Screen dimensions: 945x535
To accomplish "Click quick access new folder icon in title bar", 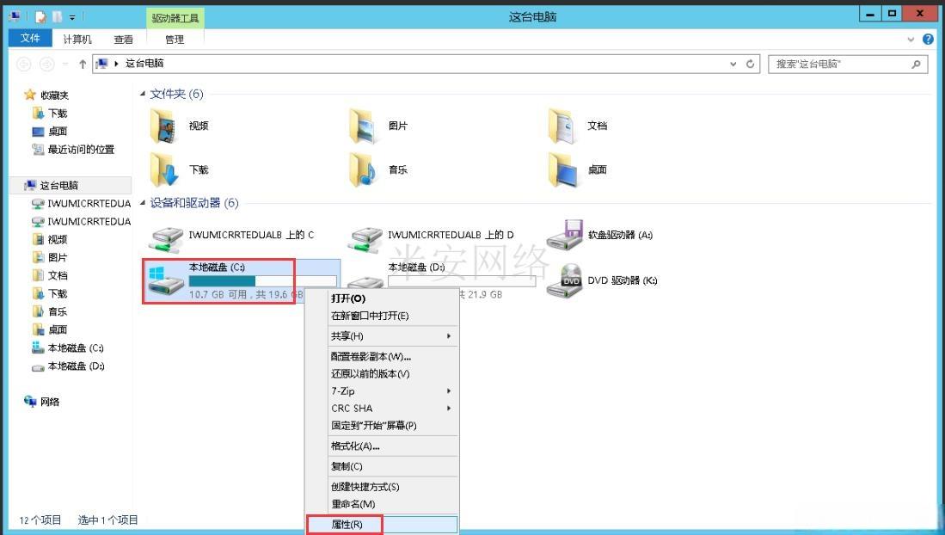I will (x=58, y=17).
